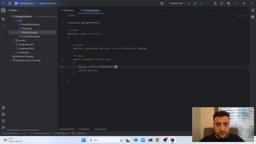Launch Chrome from the taskbar
This screenshot has width=256, height=144.
pos(158,140)
